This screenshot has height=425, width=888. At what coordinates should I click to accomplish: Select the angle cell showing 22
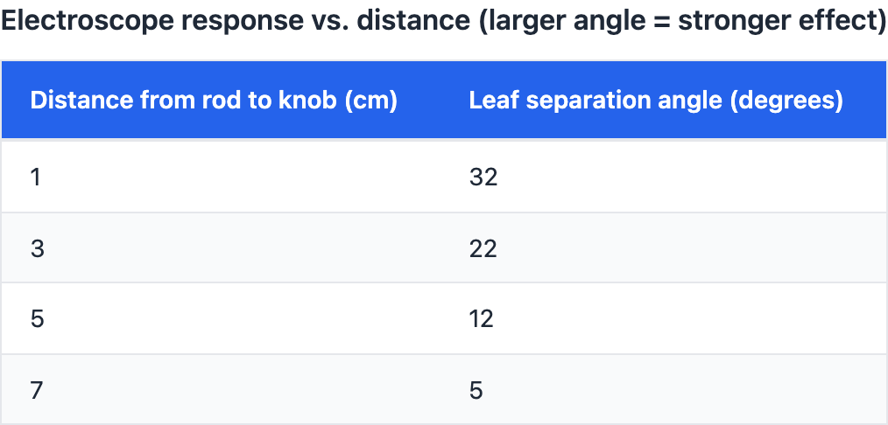point(483,248)
